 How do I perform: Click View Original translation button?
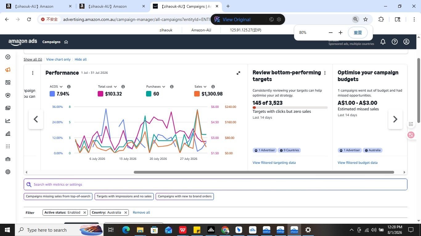236,19
